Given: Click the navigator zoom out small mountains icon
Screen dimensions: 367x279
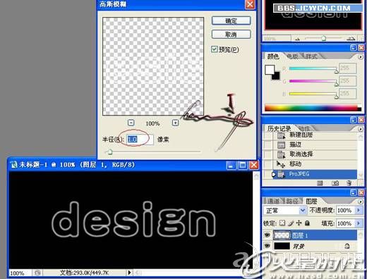Looking at the screenshot, I should (297, 39).
